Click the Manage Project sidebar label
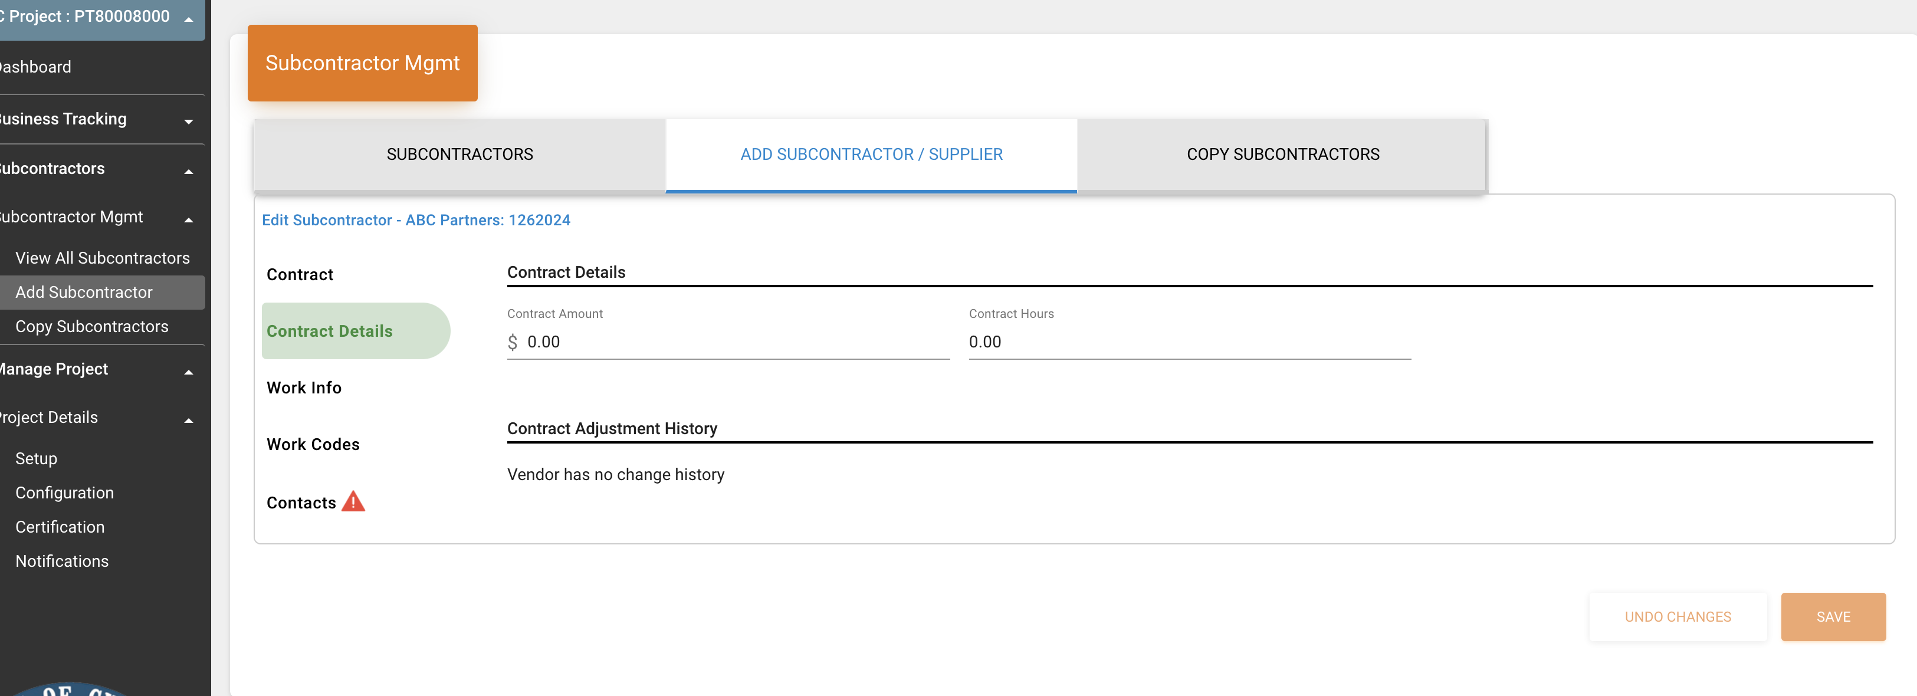The width and height of the screenshot is (1917, 696). 54,369
